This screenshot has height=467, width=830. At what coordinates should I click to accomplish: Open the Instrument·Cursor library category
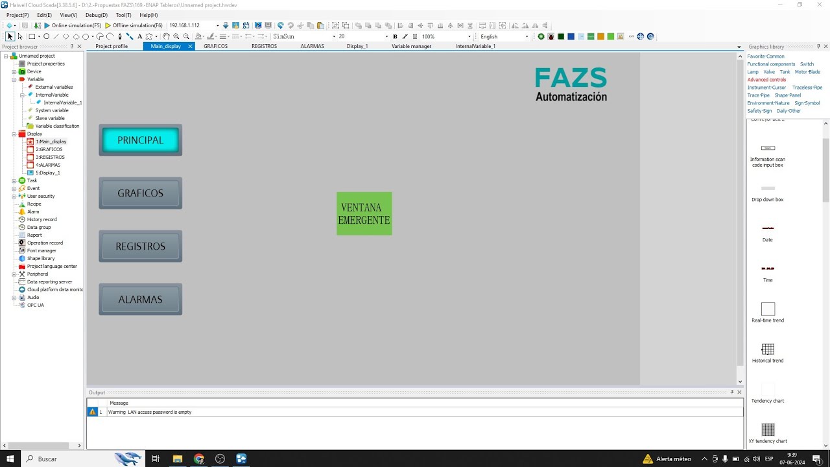click(x=766, y=88)
